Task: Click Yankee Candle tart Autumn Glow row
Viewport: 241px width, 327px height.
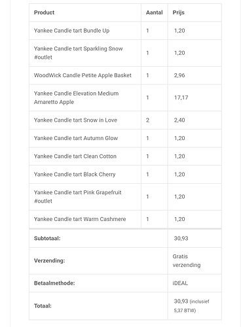Action: [125, 138]
